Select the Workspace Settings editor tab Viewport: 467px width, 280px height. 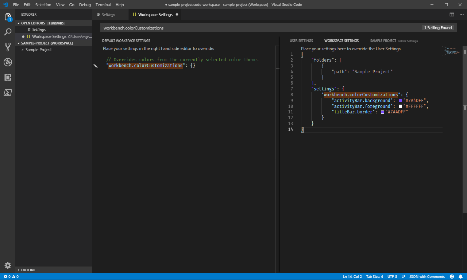pos(155,15)
